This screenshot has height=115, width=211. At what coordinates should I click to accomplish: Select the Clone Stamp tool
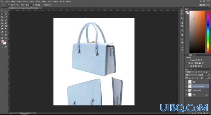pos(2,23)
